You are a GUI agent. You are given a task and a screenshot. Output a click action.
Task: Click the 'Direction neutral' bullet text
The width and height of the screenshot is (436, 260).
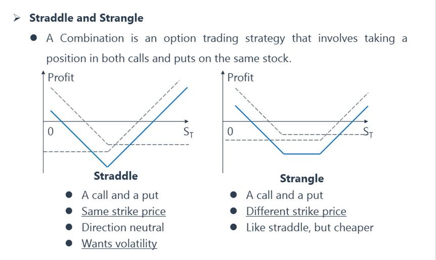tap(123, 228)
